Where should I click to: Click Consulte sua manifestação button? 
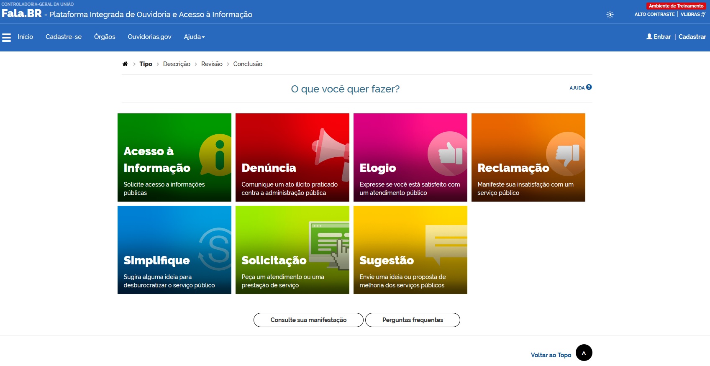point(308,320)
